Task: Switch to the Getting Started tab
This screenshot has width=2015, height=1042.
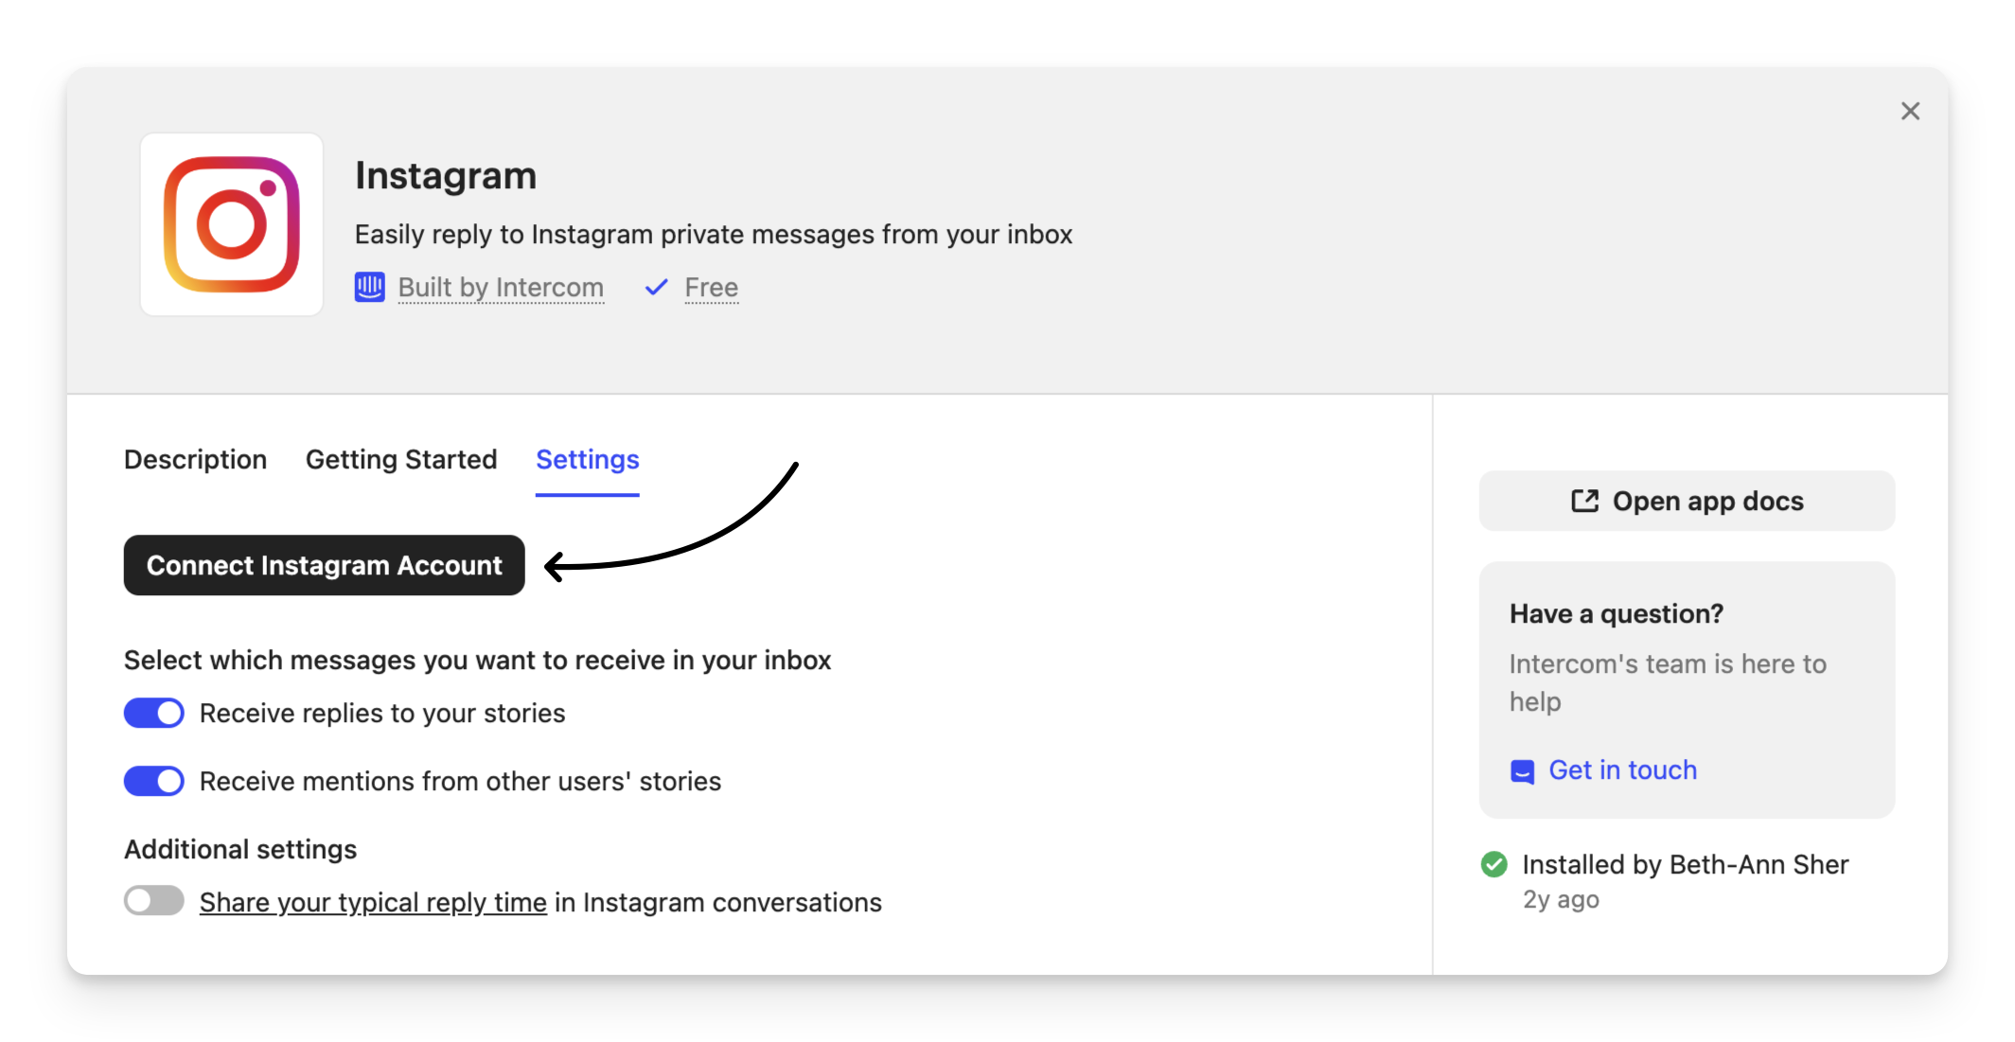Action: click(401, 460)
